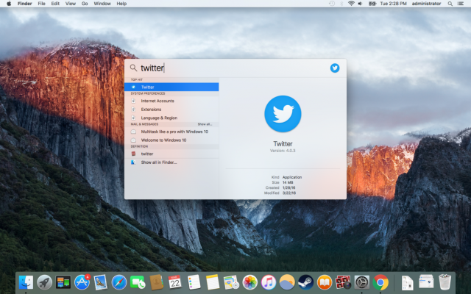Screen dimensions: 471x294
Task: Open FaceTime from the dock
Action: tap(138, 282)
